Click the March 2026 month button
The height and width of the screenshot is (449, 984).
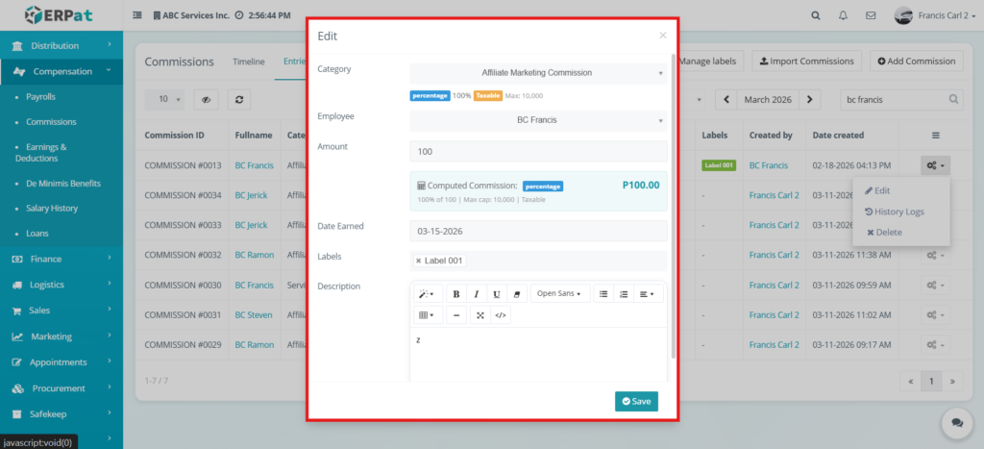768,99
